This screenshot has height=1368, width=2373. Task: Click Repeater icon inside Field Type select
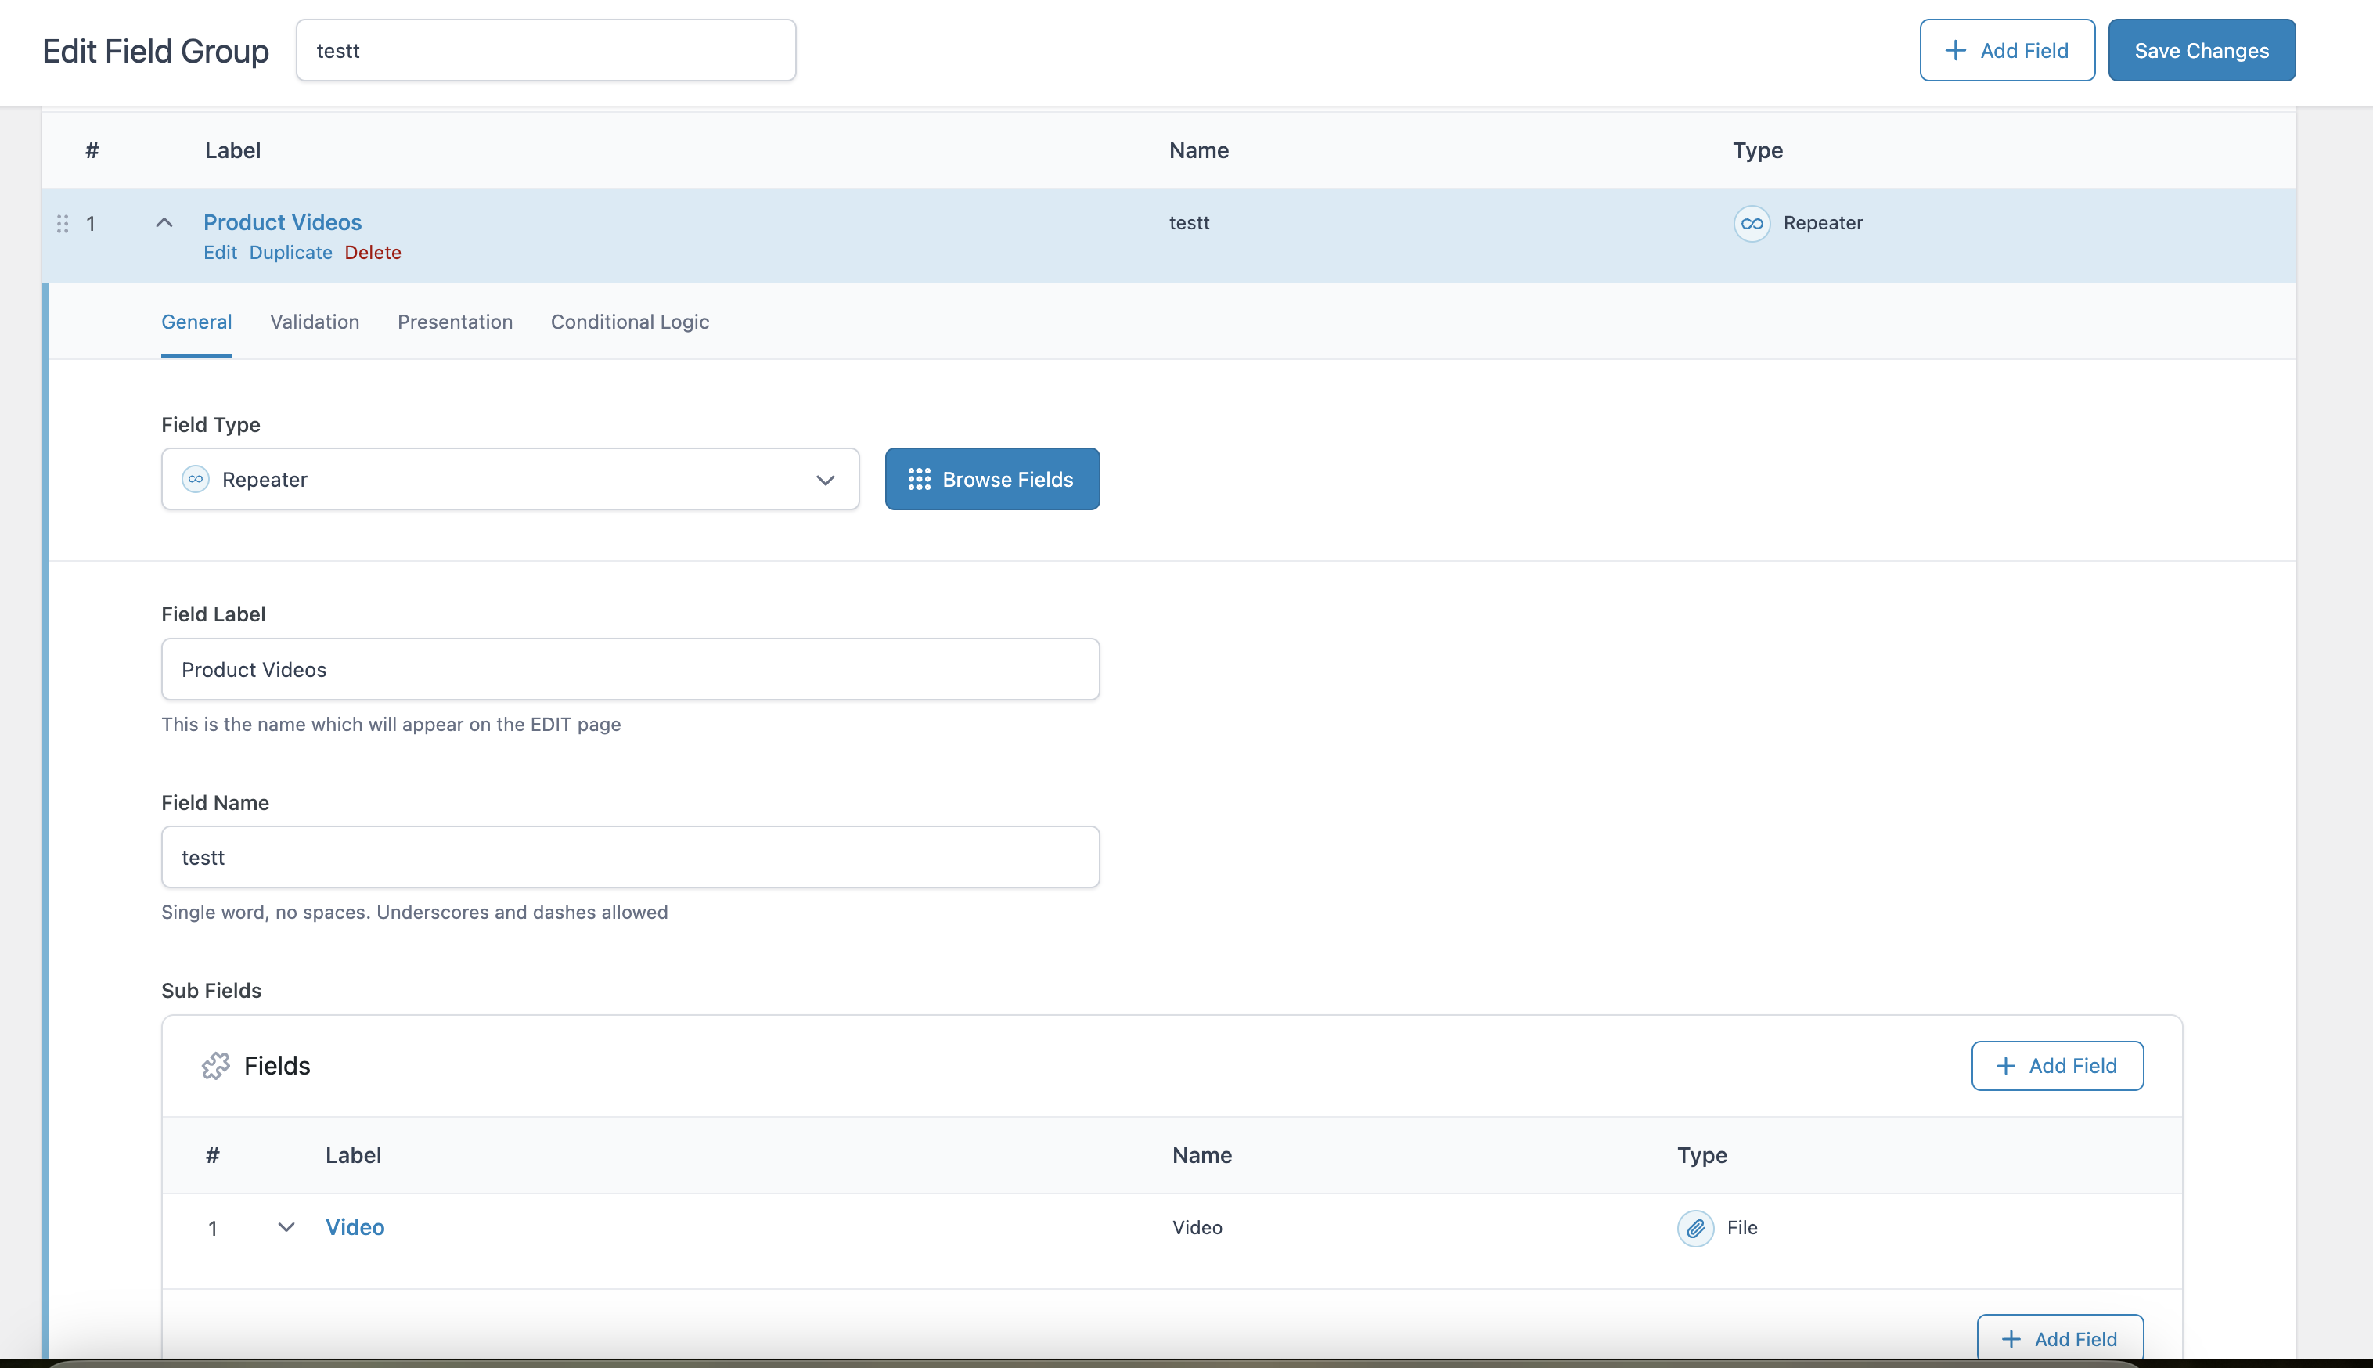click(196, 479)
